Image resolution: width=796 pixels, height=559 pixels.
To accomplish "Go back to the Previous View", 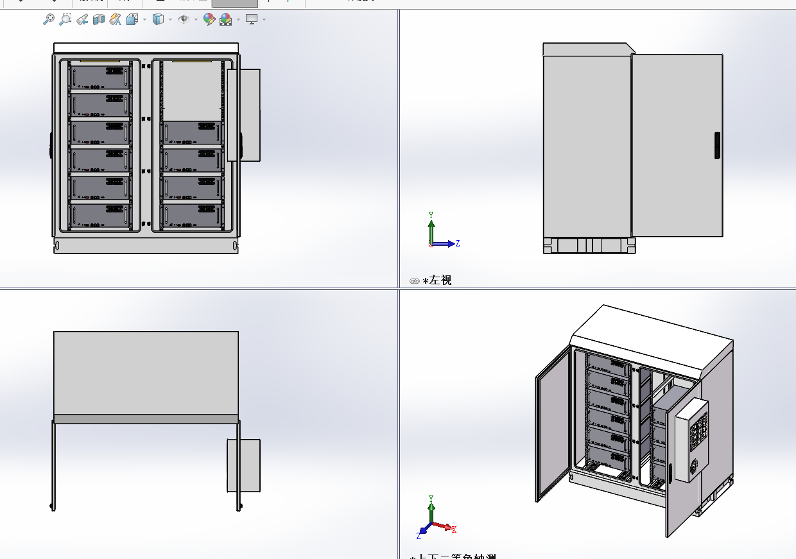I will tap(82, 19).
